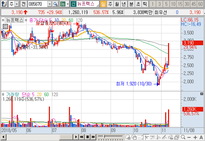205x141 pixels.
Task: Click the red 1,260K volume axis label
Action: pos(193,109)
